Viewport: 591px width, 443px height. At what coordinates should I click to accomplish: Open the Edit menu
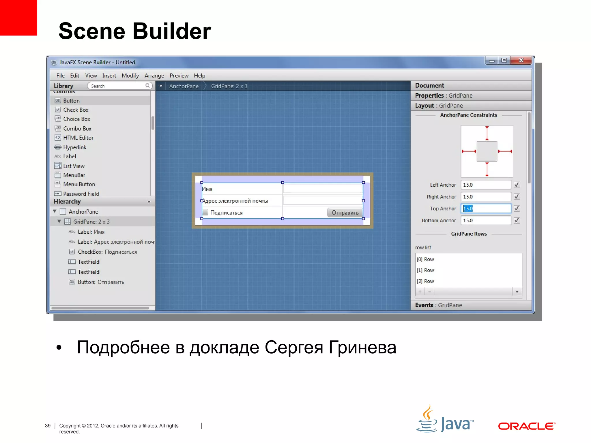point(74,76)
